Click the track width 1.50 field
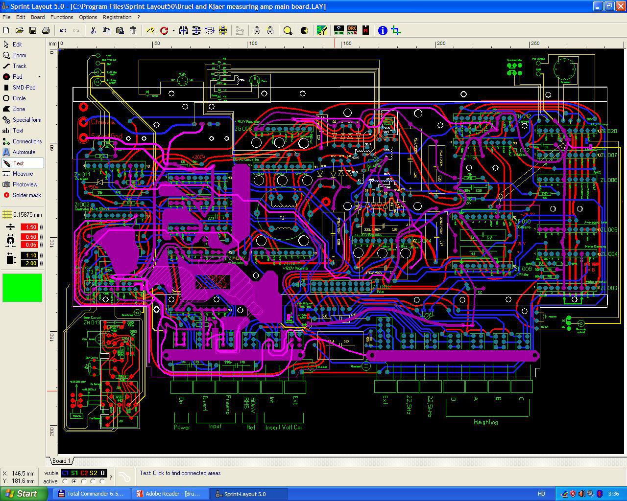Screen dimensions: 627x501 [29, 227]
